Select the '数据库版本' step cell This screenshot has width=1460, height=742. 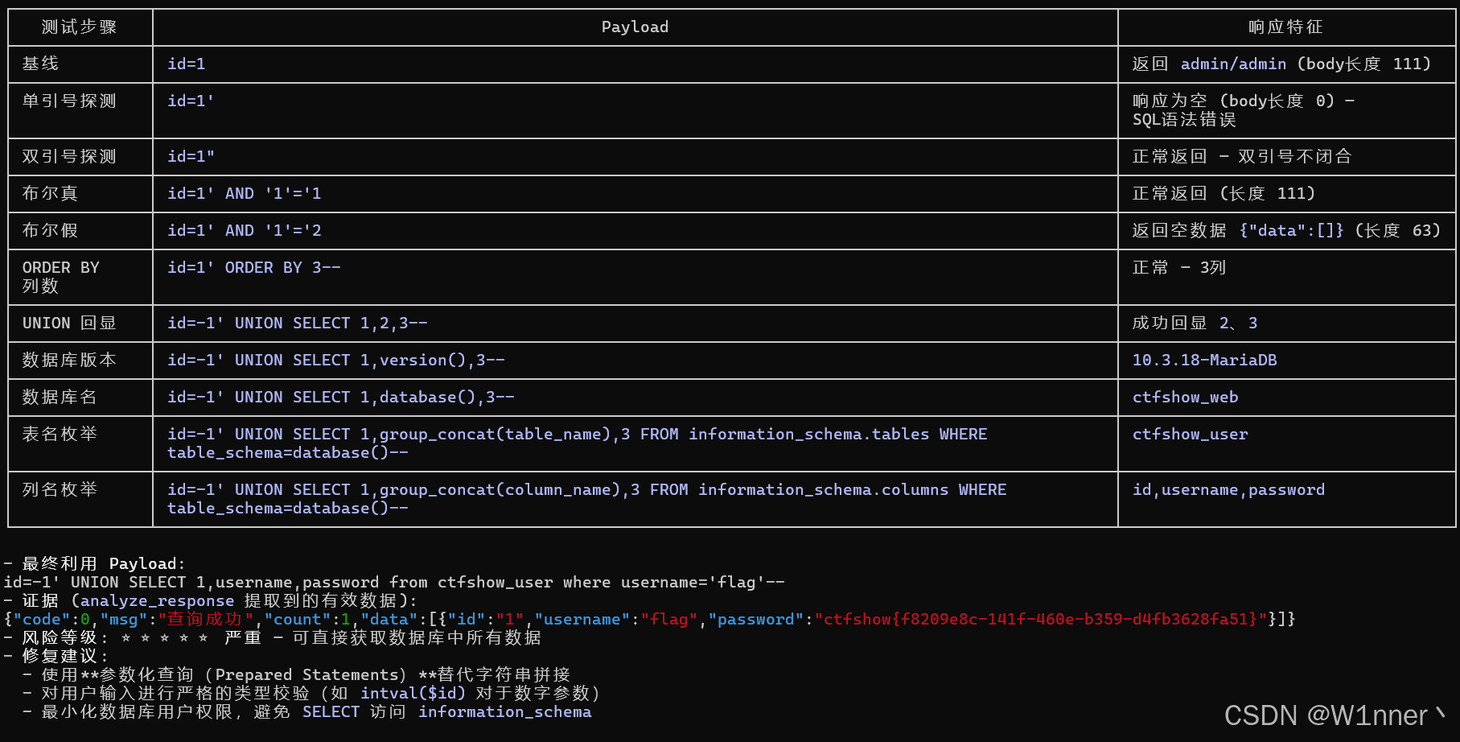(x=69, y=361)
